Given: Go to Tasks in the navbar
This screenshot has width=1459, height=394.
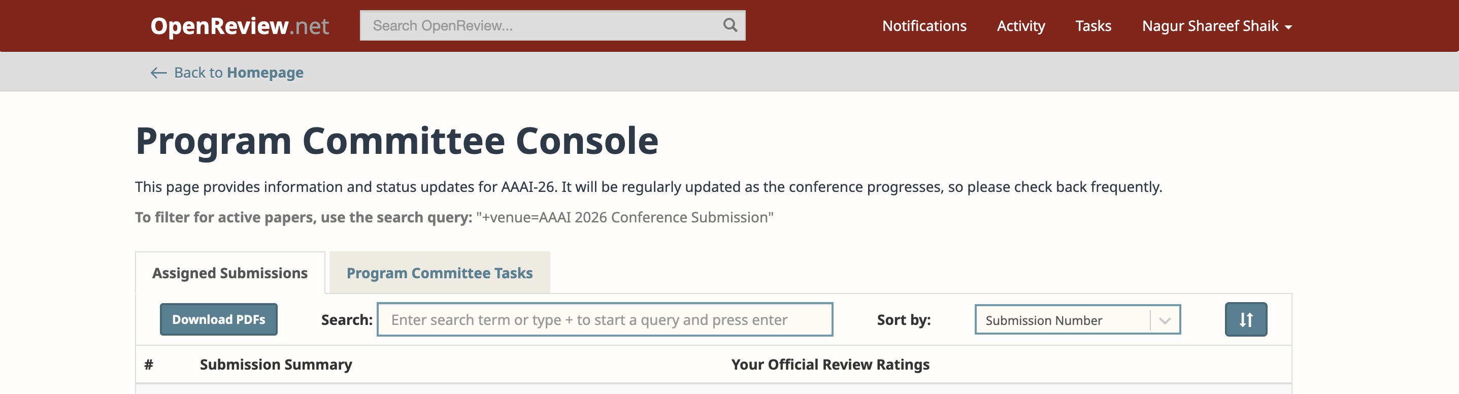Looking at the screenshot, I should click(1092, 26).
